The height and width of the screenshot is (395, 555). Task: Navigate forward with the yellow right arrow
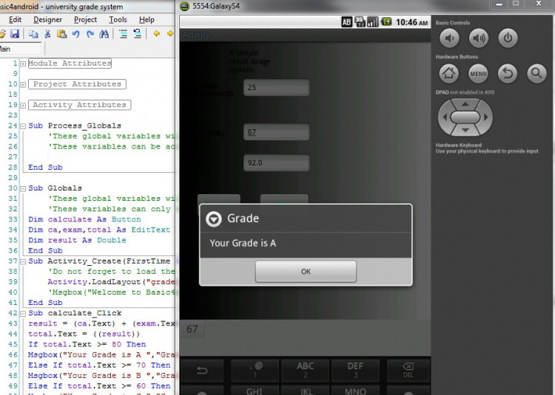170,34
